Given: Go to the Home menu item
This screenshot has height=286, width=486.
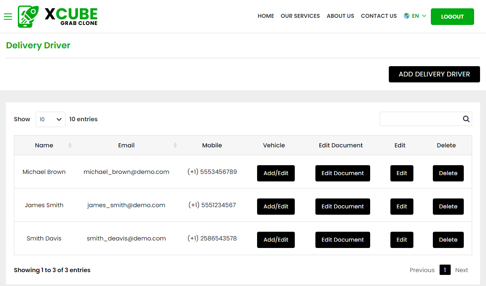Looking at the screenshot, I should pyautogui.click(x=266, y=16).
